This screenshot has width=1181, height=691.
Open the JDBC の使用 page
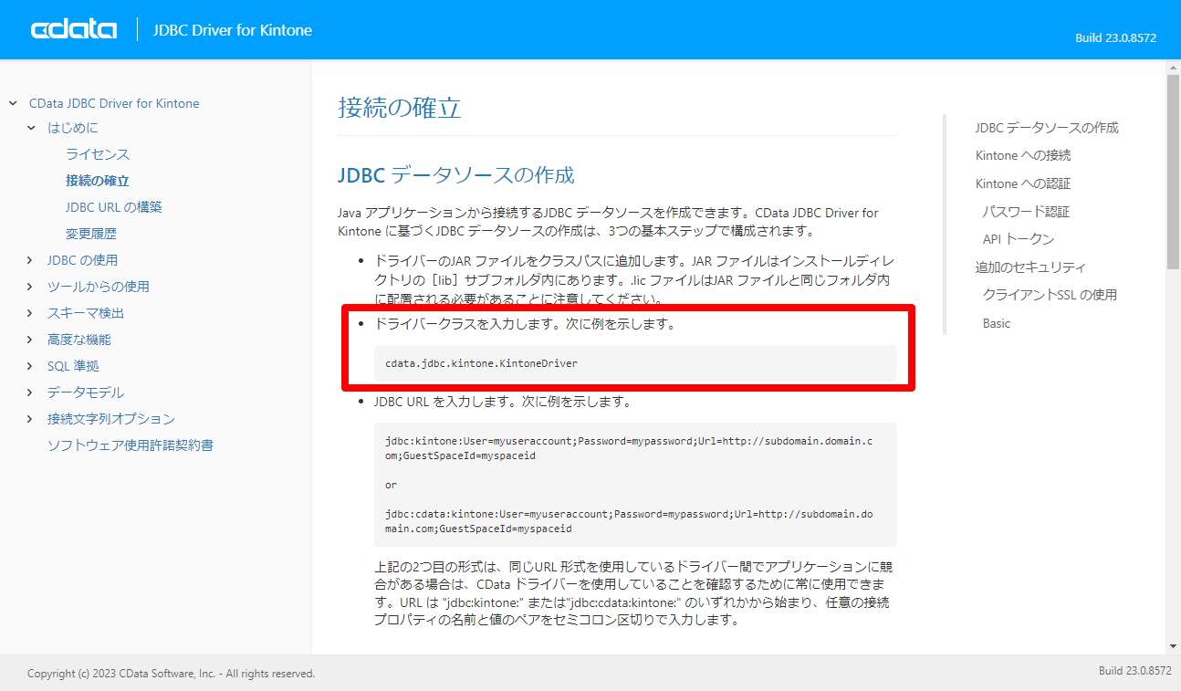pyautogui.click(x=82, y=260)
